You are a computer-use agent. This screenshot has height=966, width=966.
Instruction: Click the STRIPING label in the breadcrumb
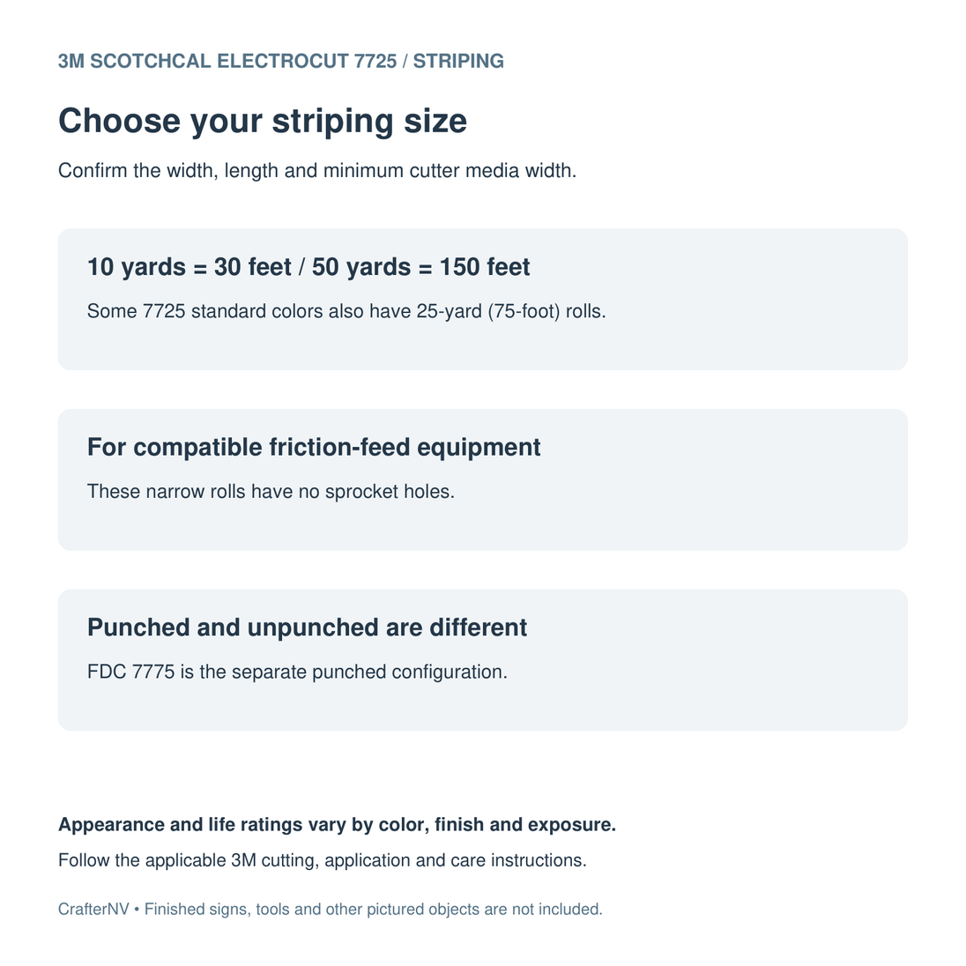[x=458, y=61]
